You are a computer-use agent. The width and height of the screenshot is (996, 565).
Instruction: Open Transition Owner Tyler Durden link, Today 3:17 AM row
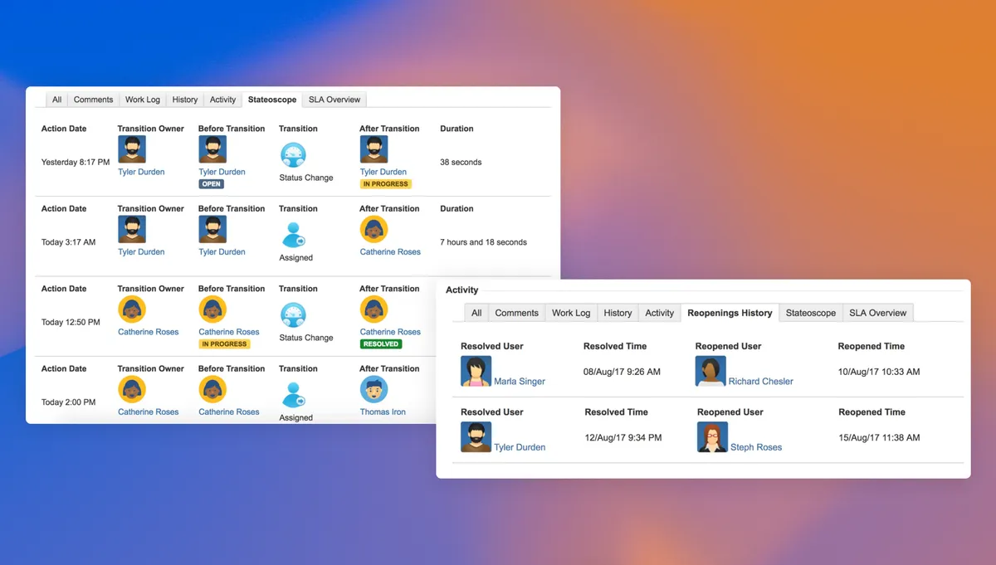tap(141, 251)
